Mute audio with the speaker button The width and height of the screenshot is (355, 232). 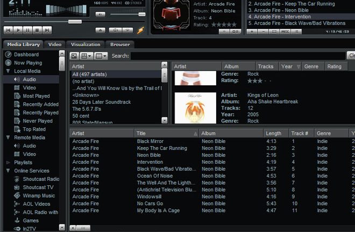pos(100,15)
